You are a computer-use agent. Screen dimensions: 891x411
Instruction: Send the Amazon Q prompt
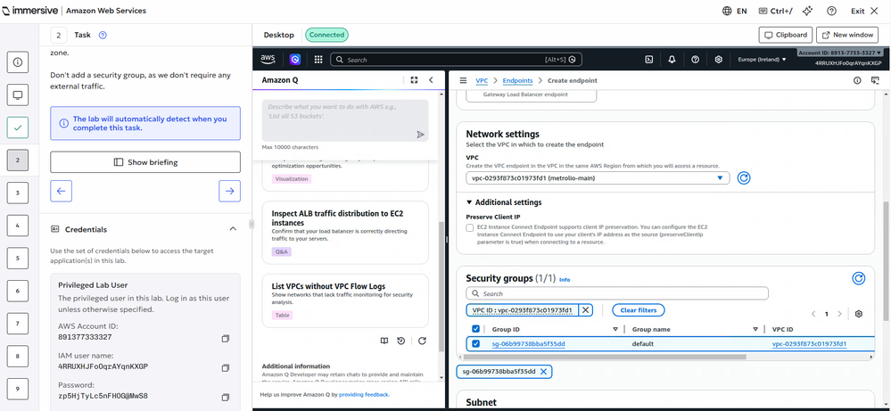[x=420, y=134]
